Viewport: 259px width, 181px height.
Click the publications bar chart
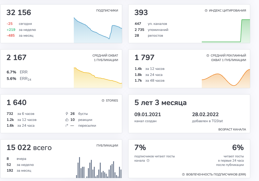coord(99,167)
